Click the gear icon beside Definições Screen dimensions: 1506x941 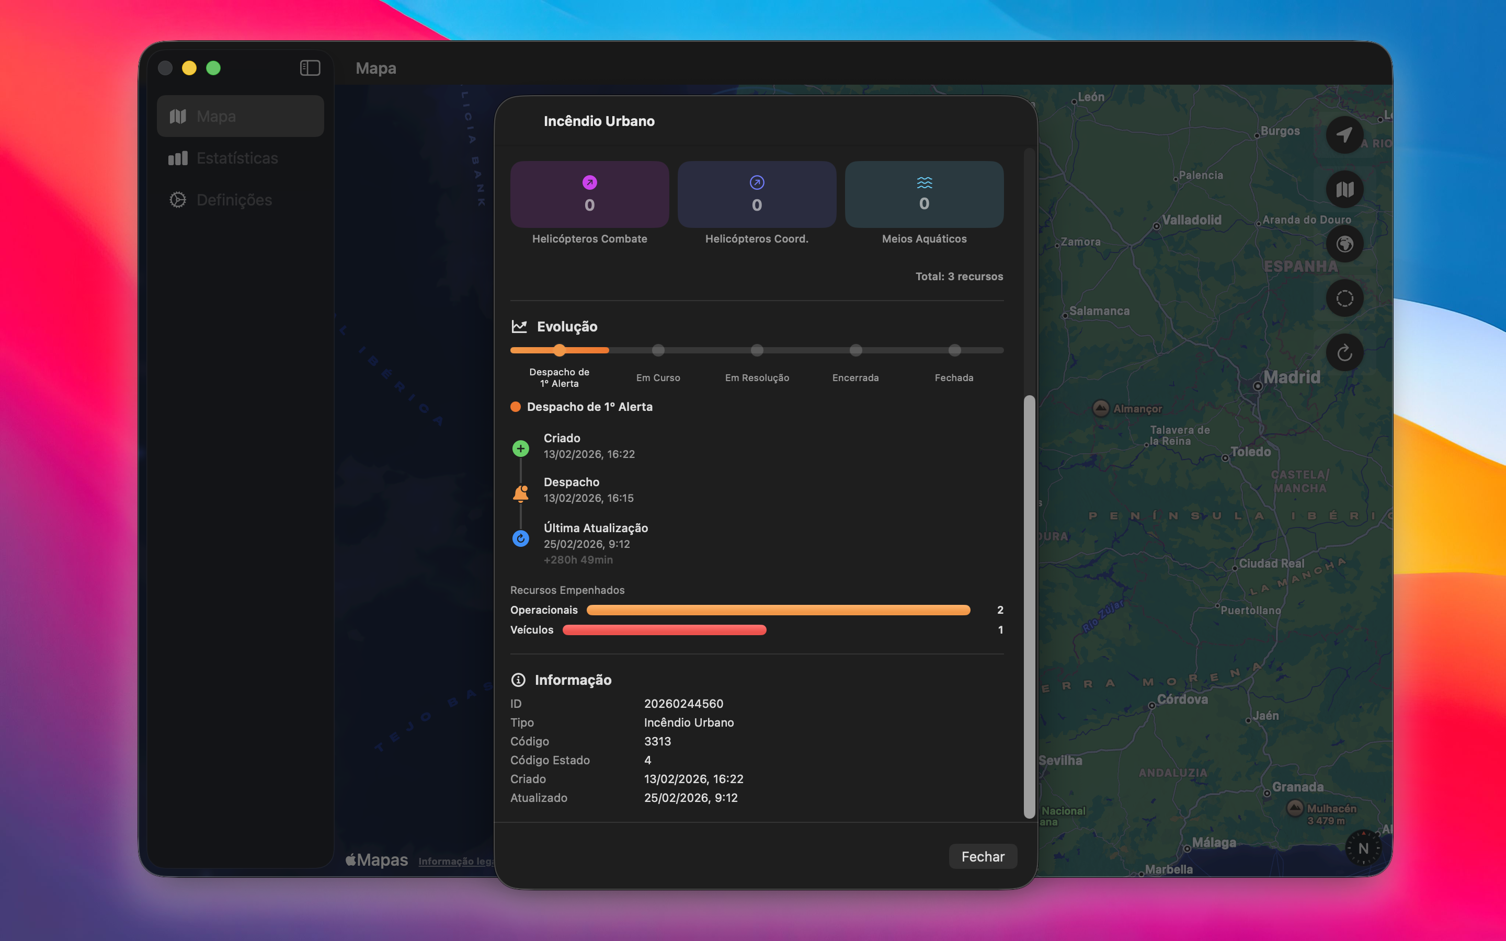tap(178, 200)
